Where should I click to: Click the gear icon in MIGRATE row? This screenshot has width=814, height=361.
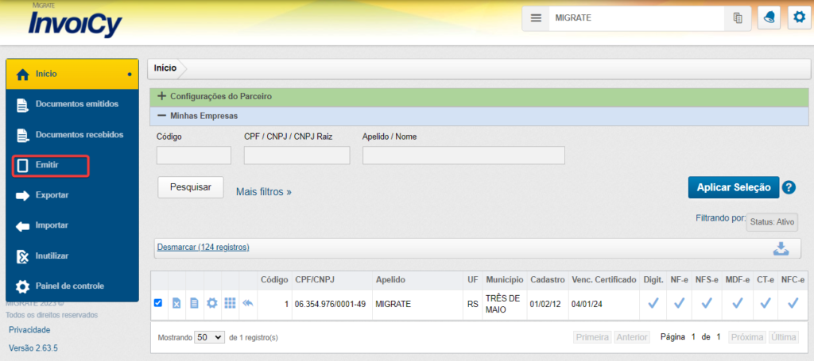[211, 303]
